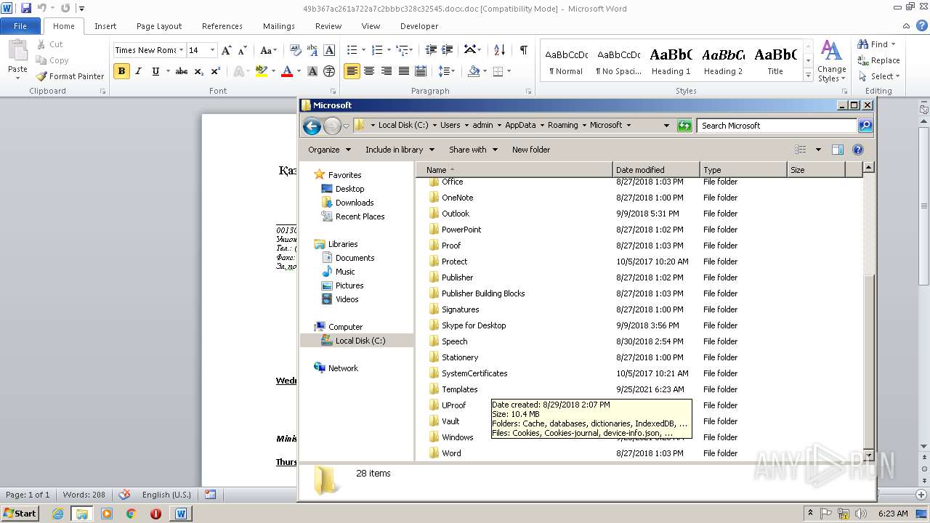This screenshot has height=523, width=930.
Task: Expand the Styles gallery More arrow
Action: [x=808, y=76]
